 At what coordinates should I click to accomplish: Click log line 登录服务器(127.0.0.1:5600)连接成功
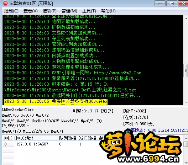(72, 79)
